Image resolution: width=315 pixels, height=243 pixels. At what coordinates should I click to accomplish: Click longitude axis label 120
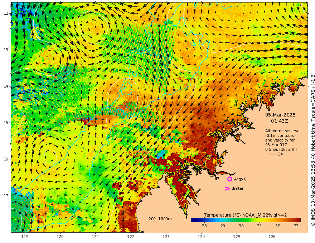[x=60, y=237]
